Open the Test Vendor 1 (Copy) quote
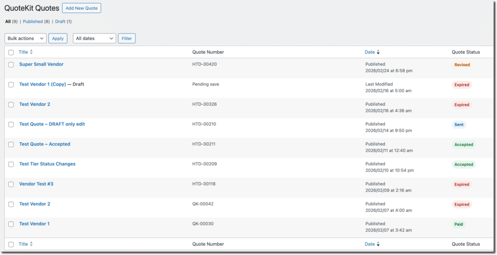Viewport: 497px width, 255px height. [x=42, y=85]
